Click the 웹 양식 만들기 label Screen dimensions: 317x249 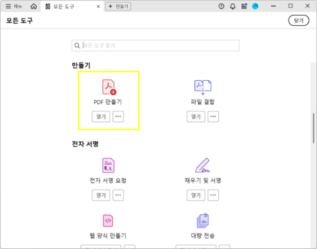point(108,235)
